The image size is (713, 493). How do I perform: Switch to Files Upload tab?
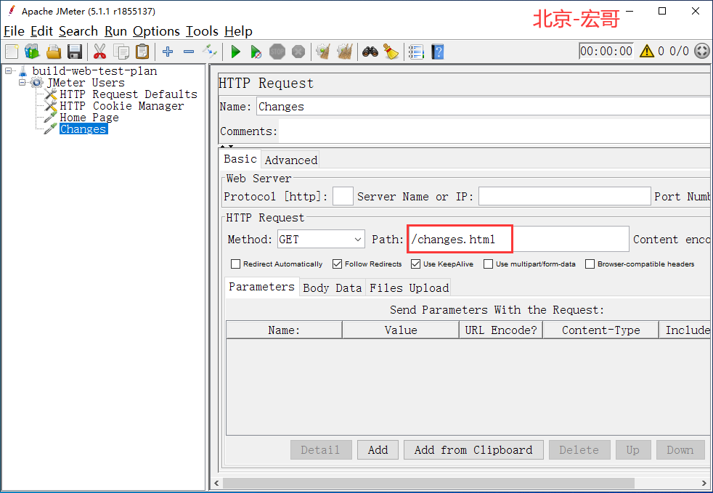(x=410, y=288)
